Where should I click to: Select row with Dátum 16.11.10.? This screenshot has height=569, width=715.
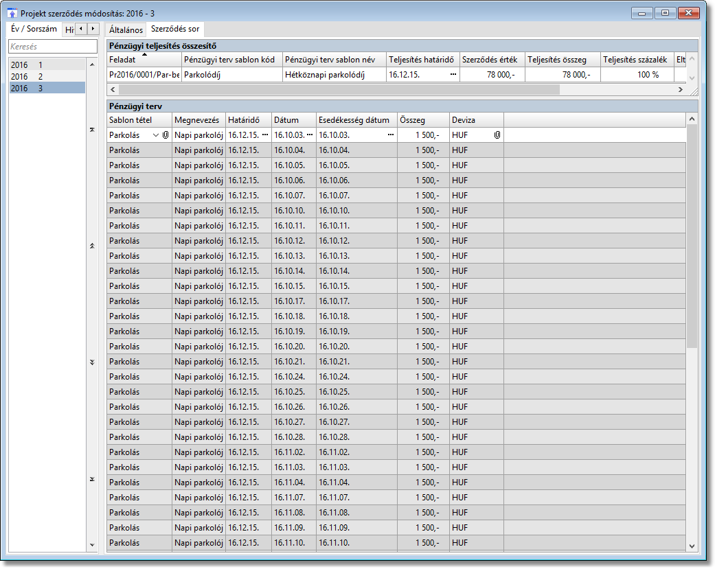[396, 543]
